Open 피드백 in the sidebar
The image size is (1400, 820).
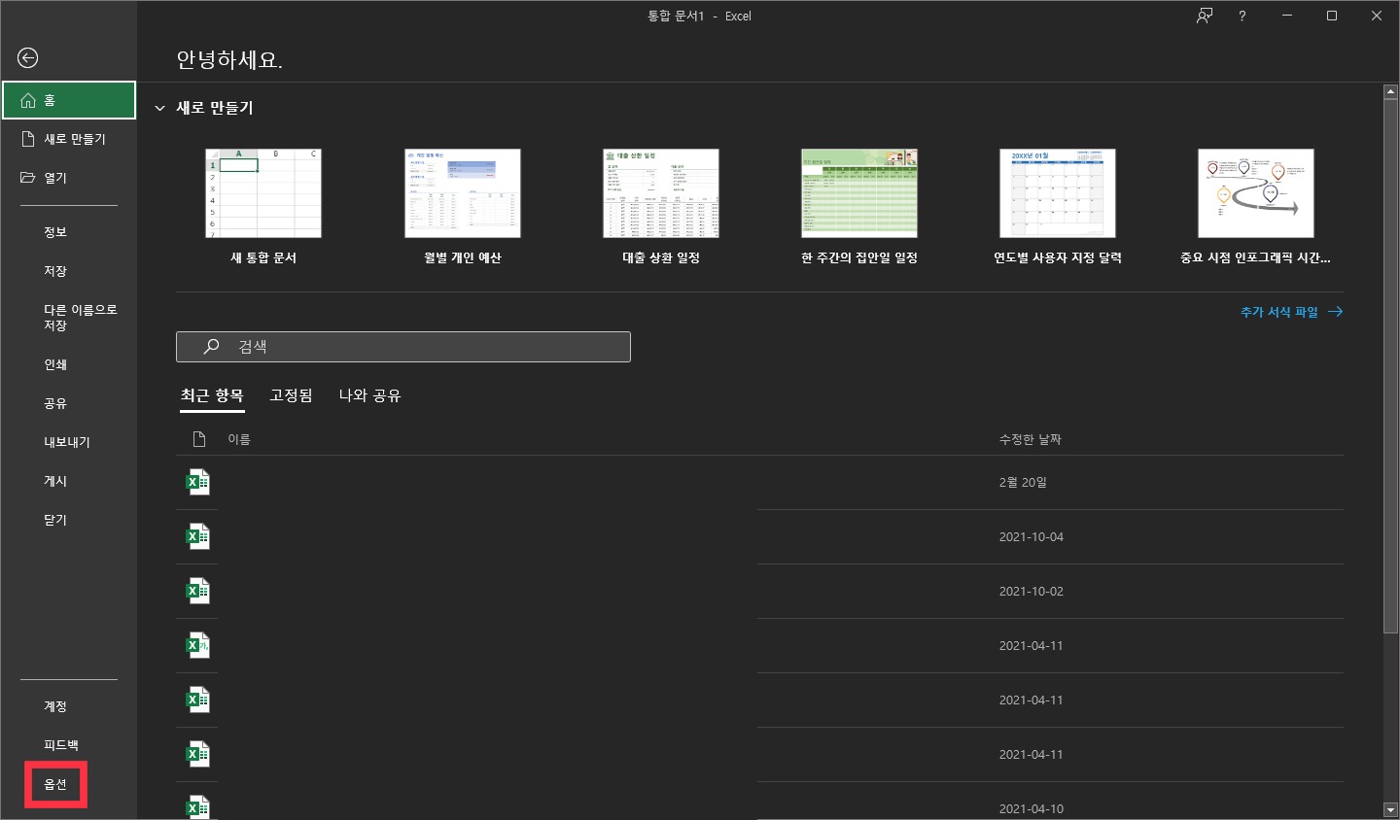coord(61,745)
